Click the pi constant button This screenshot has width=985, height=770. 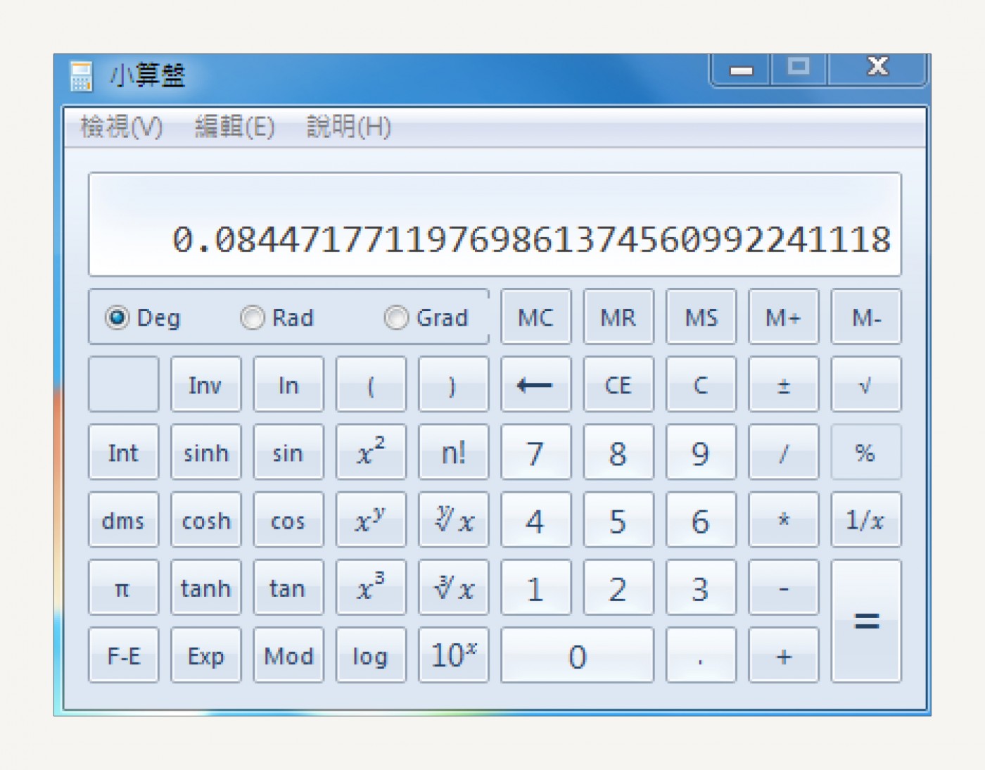coord(123,587)
